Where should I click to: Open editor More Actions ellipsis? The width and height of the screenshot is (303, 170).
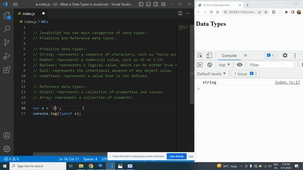click(x=187, y=13)
